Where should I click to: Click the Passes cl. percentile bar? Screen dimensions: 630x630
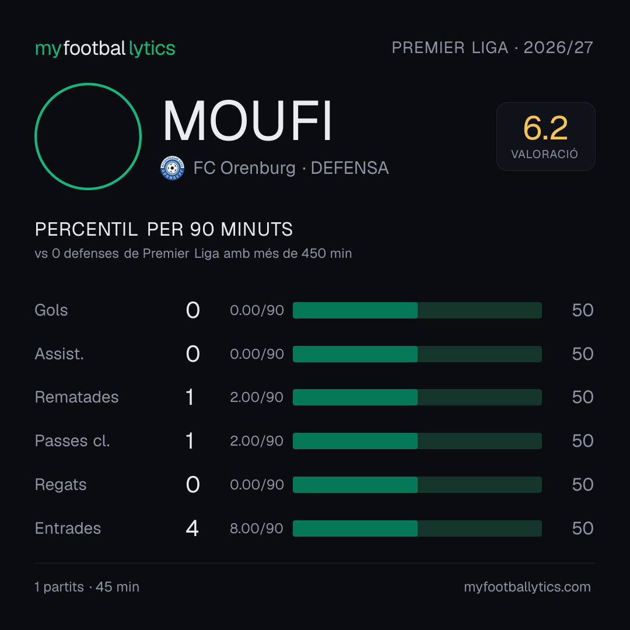[x=417, y=441]
